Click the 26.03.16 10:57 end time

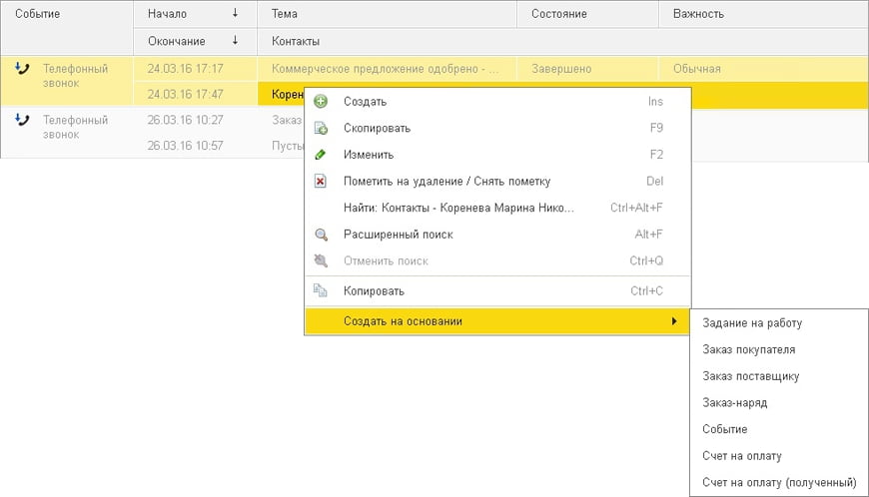coord(195,145)
